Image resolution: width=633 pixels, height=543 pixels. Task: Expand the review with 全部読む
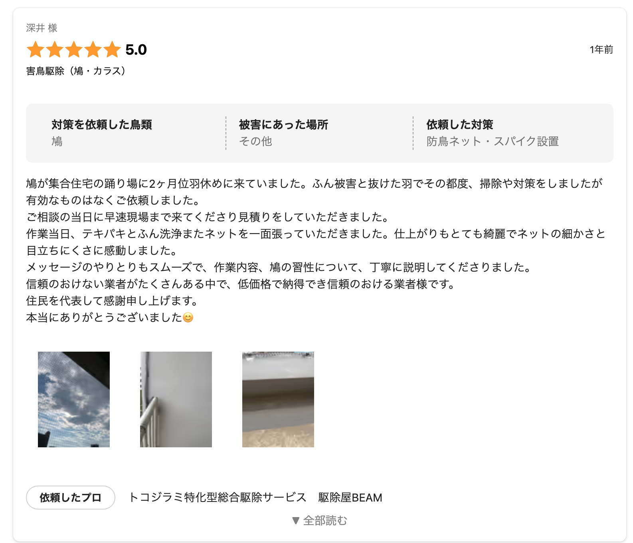tap(320, 521)
